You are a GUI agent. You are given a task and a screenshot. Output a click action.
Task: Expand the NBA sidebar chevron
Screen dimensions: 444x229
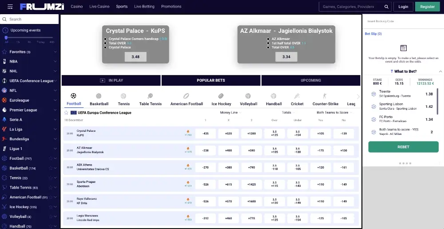click(x=55, y=61)
